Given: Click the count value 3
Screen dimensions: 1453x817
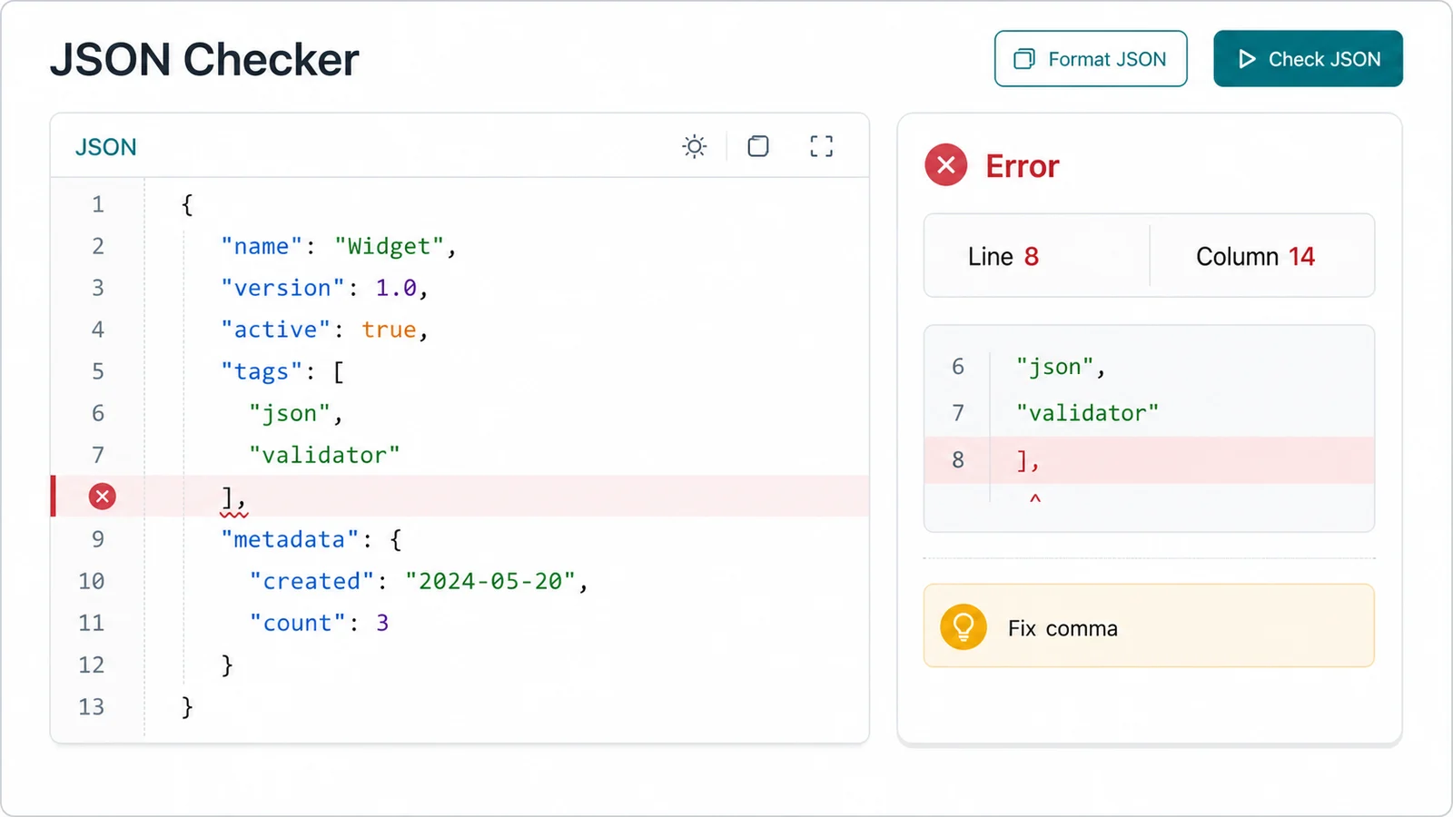Looking at the screenshot, I should 382,623.
